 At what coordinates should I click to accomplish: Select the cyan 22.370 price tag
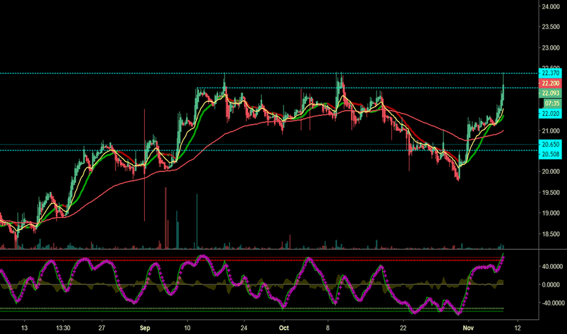pyautogui.click(x=551, y=73)
